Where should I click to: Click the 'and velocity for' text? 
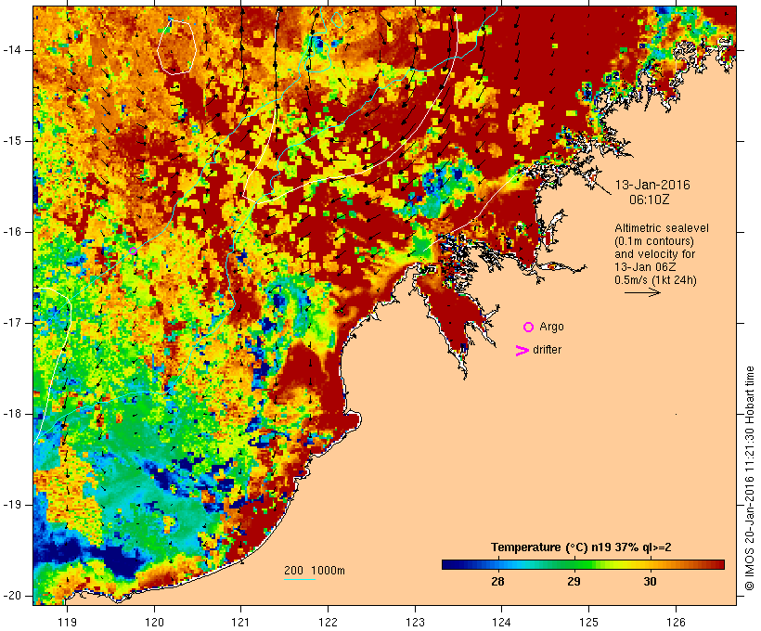tap(654, 254)
